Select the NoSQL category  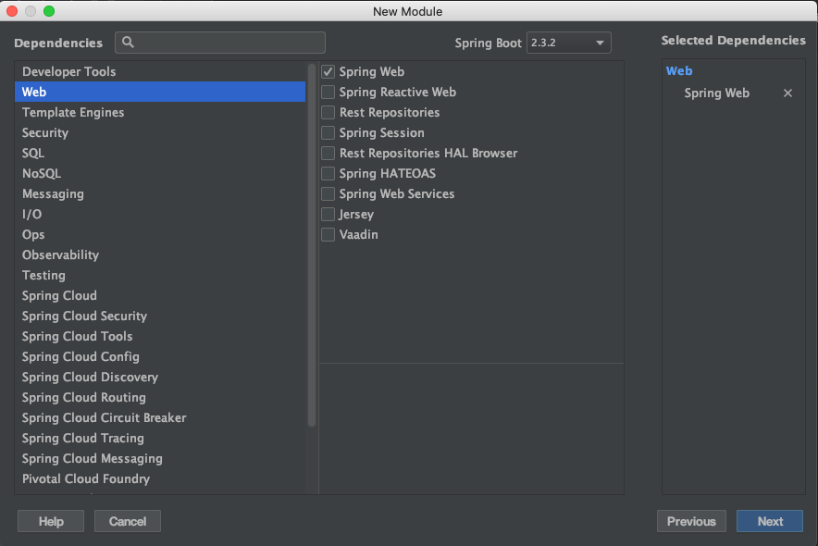tap(160, 173)
